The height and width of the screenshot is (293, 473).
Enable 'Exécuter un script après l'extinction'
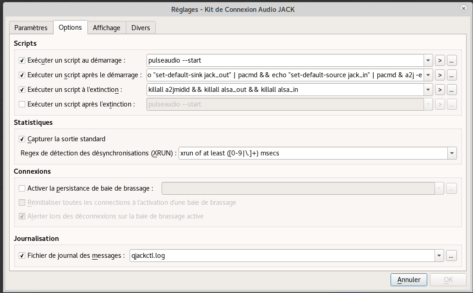coord(22,104)
